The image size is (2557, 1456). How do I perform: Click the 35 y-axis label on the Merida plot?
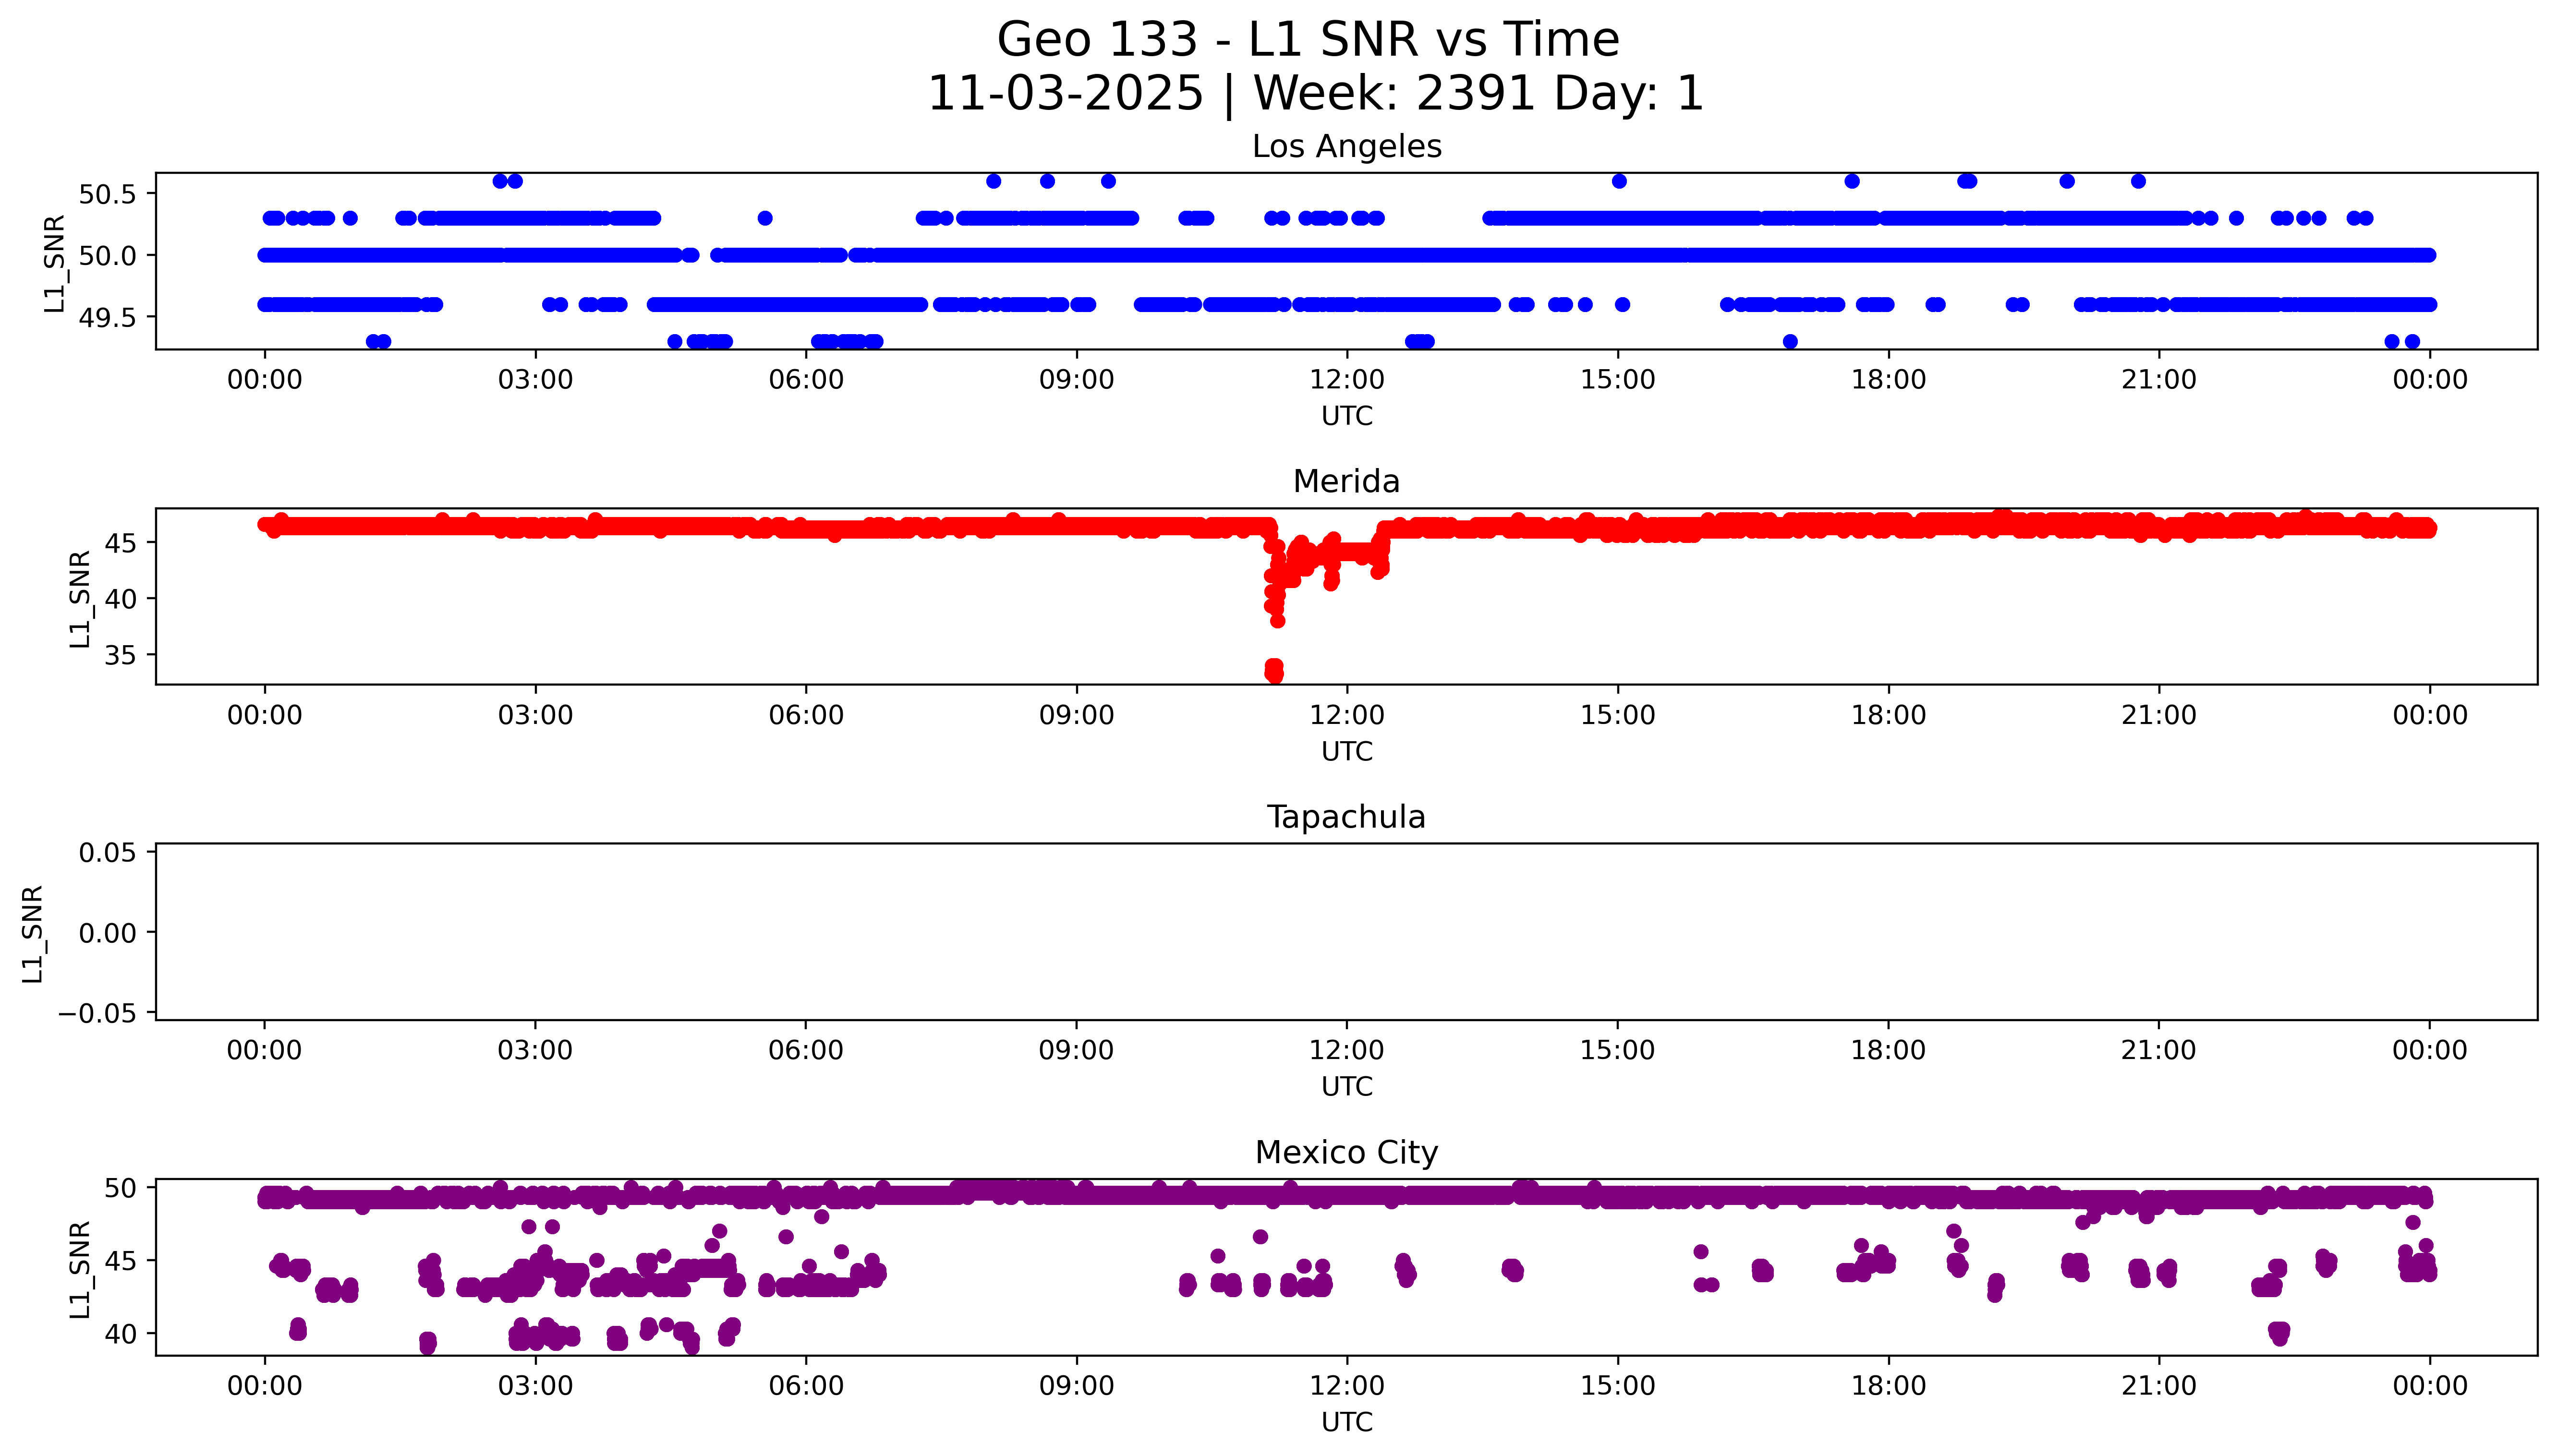[121, 655]
